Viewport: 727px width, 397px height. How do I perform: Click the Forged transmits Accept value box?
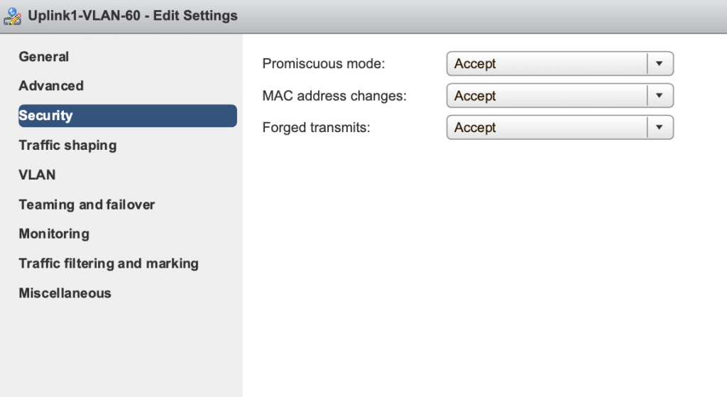pyautogui.click(x=559, y=127)
